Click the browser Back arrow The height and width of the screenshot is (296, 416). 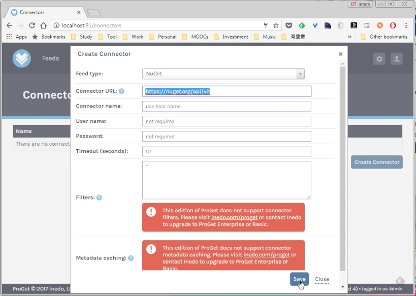9,25
